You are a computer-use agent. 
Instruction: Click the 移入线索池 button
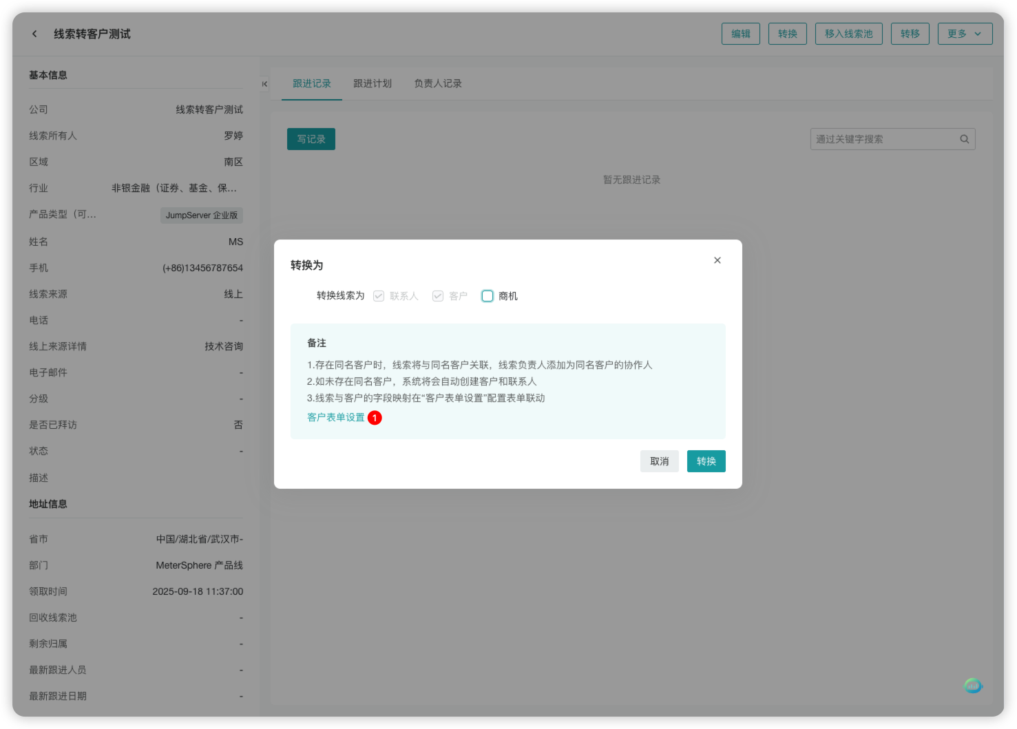tap(849, 33)
